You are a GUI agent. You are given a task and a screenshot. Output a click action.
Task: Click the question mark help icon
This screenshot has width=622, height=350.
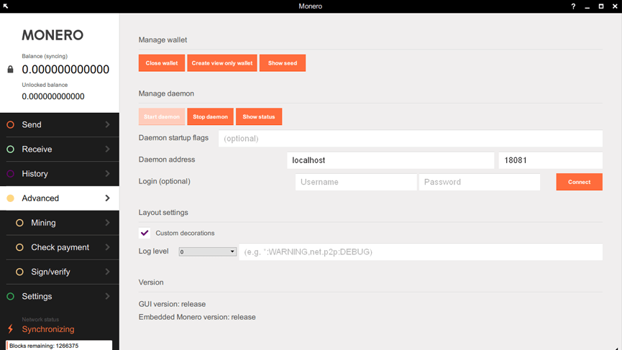[x=573, y=6]
